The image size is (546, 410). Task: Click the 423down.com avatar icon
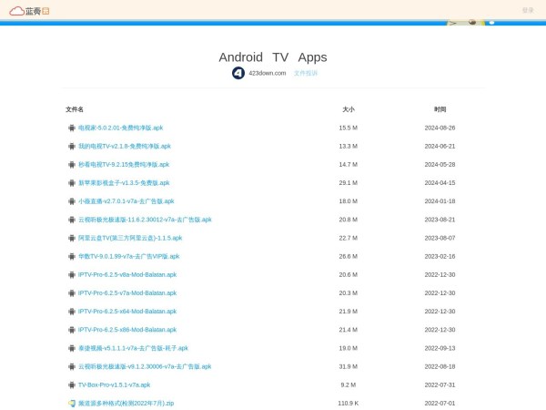(x=238, y=73)
